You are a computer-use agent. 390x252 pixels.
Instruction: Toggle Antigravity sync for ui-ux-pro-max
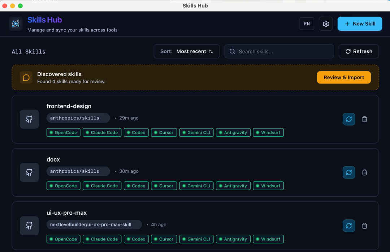[x=233, y=239]
